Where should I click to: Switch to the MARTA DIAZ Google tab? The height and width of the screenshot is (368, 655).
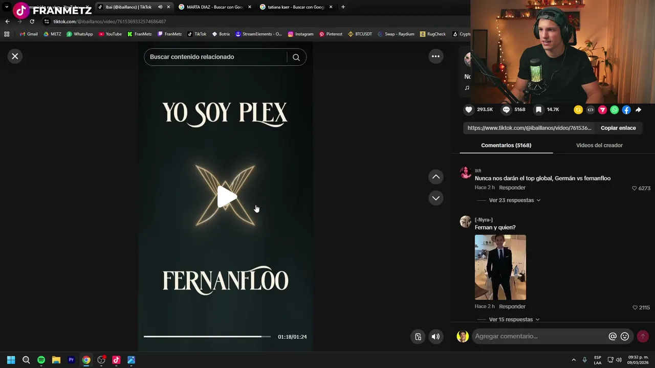[214, 7]
